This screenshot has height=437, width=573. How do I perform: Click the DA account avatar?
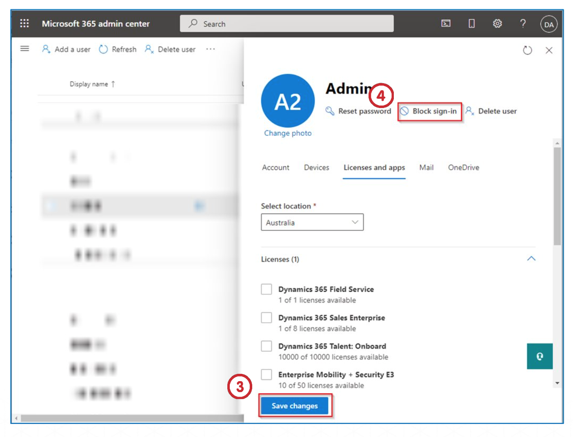point(549,24)
